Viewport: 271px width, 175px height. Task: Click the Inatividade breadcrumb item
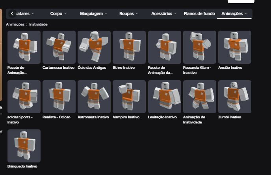[x=38, y=24]
